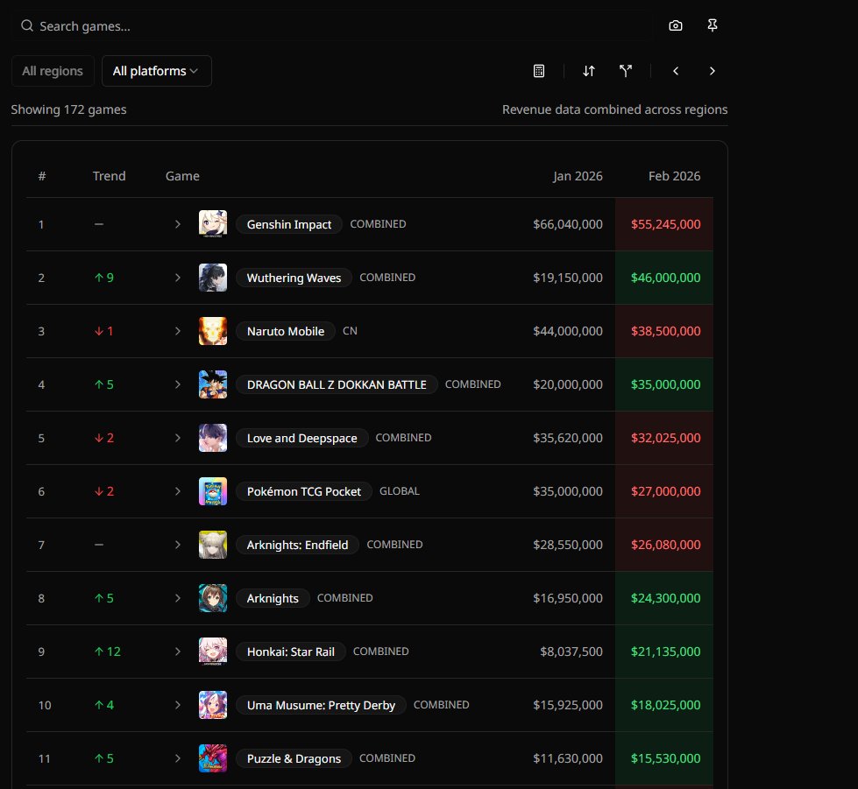Click Uma Musume's Feb value $18,025,000
Screen dimensions: 858x789
(x=665, y=705)
